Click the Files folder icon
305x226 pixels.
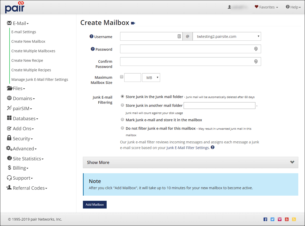(x=10, y=88)
